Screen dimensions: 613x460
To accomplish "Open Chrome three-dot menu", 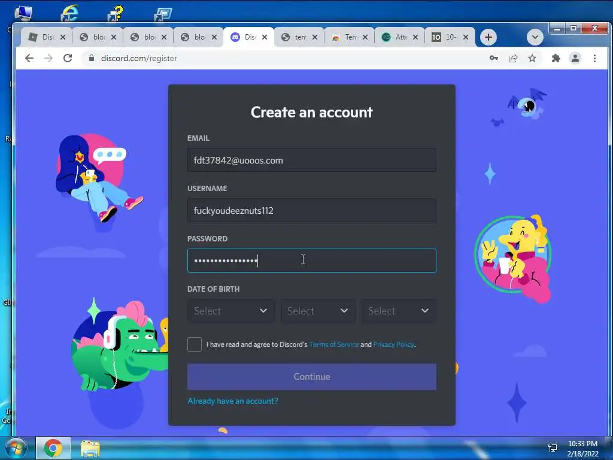I will point(594,58).
